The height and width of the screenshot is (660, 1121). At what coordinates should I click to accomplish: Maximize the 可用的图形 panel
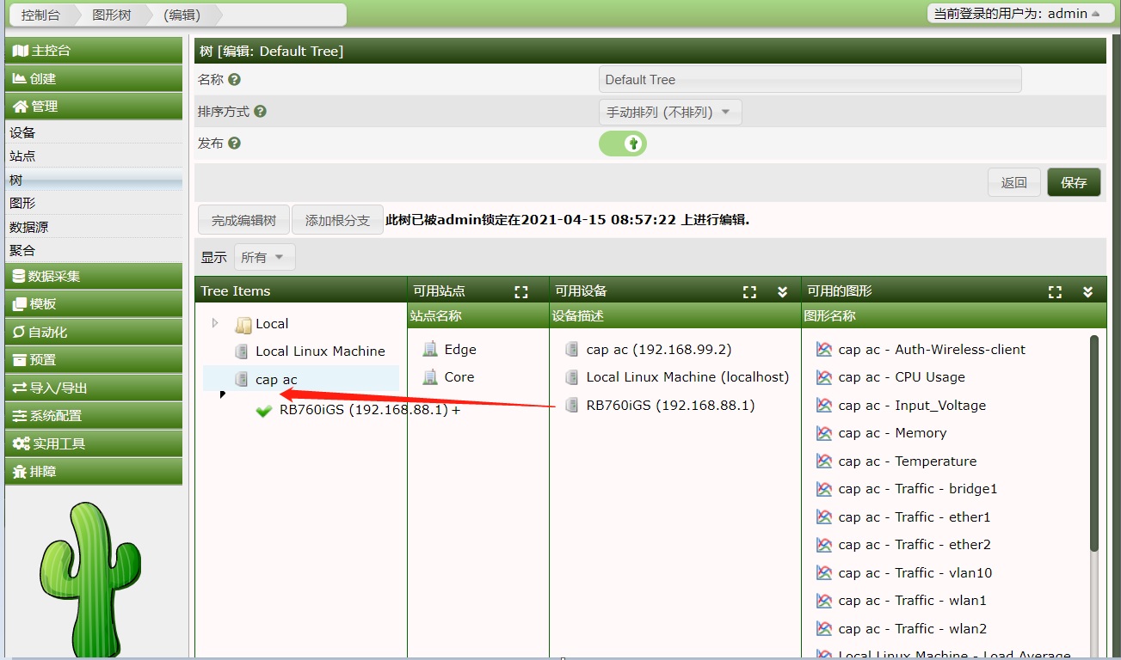point(1055,292)
